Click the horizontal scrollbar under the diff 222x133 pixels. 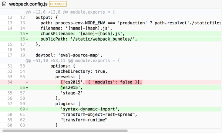(x=65, y=131)
